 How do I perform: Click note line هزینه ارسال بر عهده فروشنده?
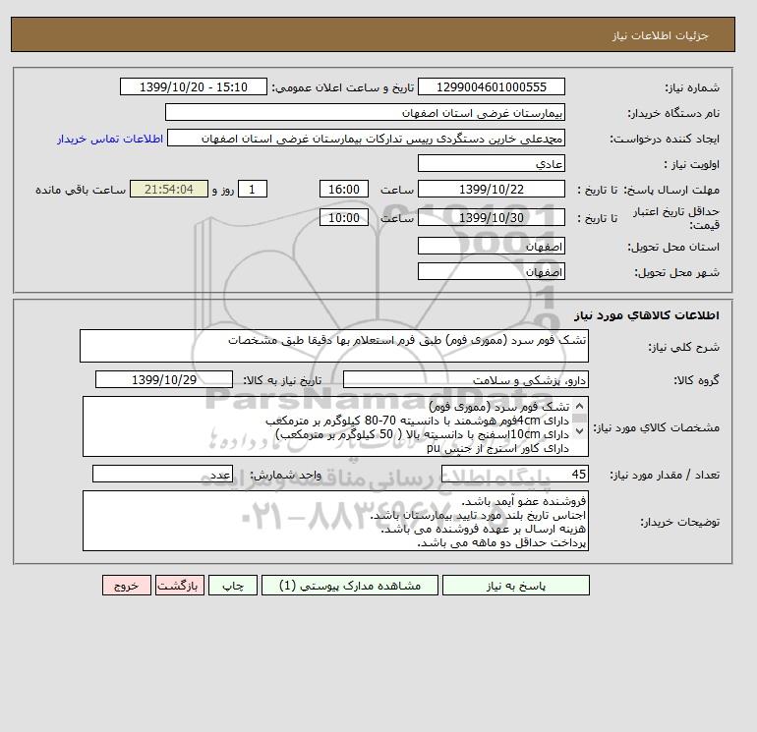click(x=484, y=530)
